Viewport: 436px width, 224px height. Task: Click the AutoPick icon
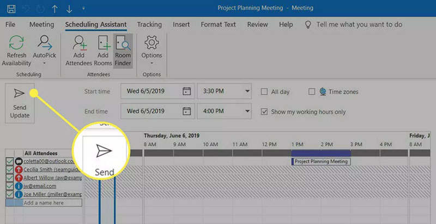(x=45, y=42)
